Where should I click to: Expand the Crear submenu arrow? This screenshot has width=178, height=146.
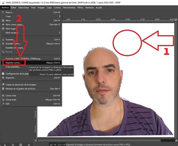click(59, 17)
